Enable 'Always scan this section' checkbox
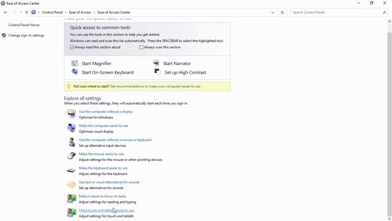This screenshot has width=392, height=221. pos(141,47)
